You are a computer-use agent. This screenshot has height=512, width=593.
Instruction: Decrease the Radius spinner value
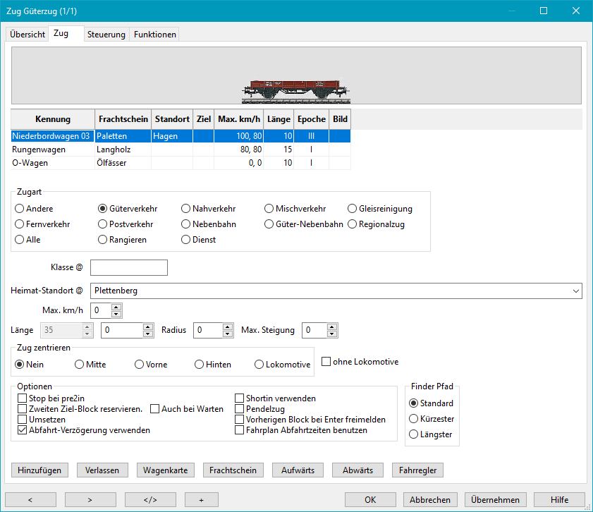(228, 334)
